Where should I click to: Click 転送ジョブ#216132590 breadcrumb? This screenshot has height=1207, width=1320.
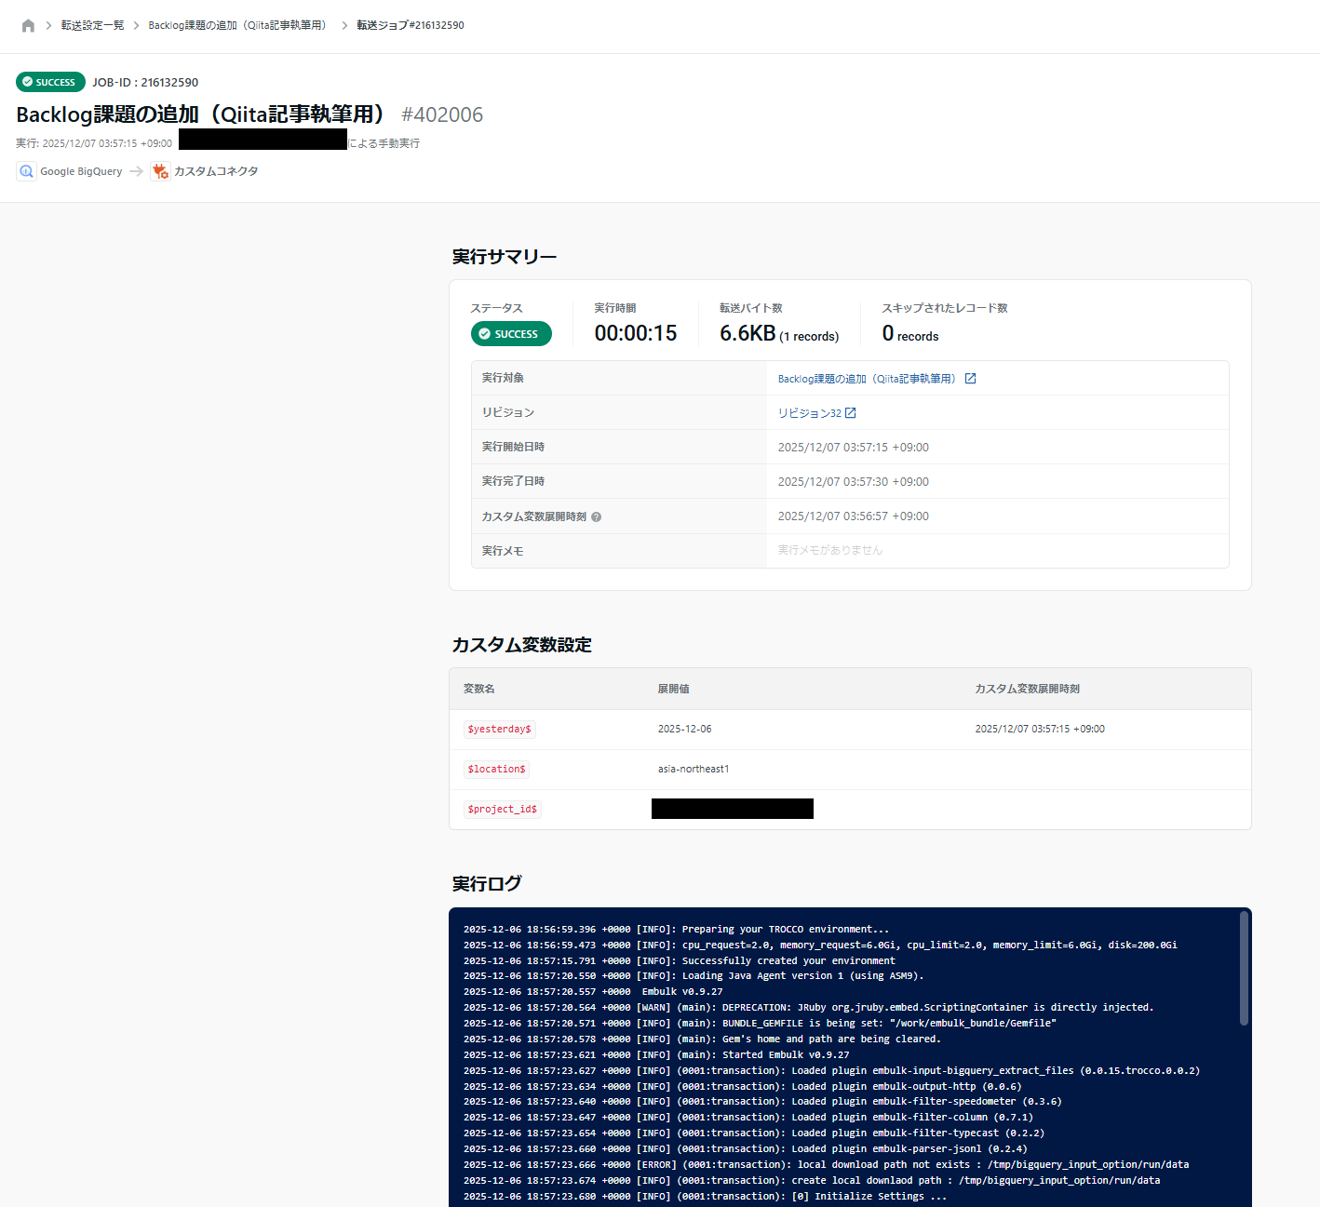click(411, 25)
